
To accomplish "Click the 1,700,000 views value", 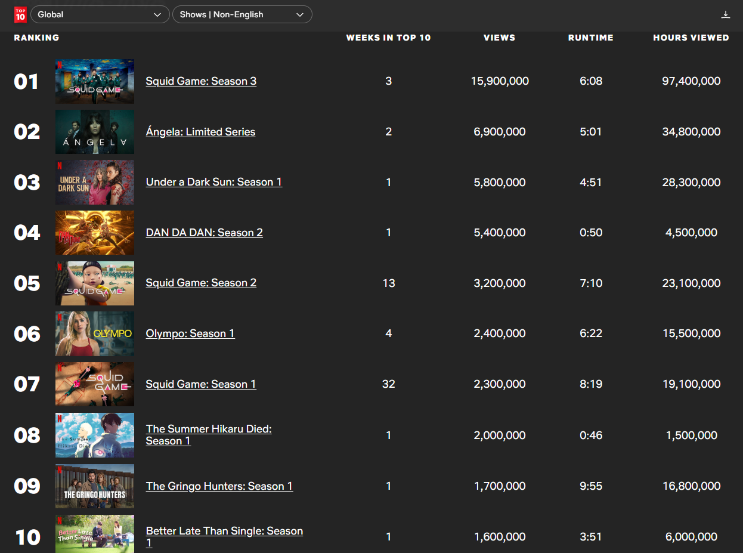I will [x=500, y=486].
